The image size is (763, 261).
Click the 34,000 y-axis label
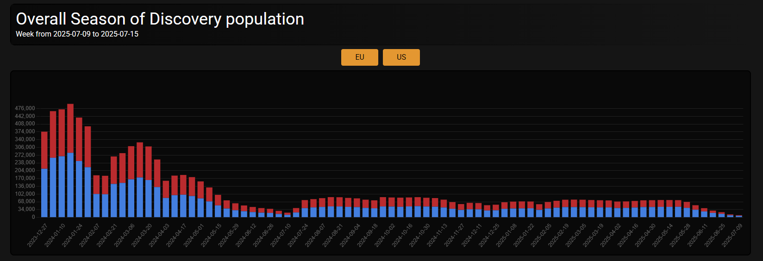coord(26,209)
